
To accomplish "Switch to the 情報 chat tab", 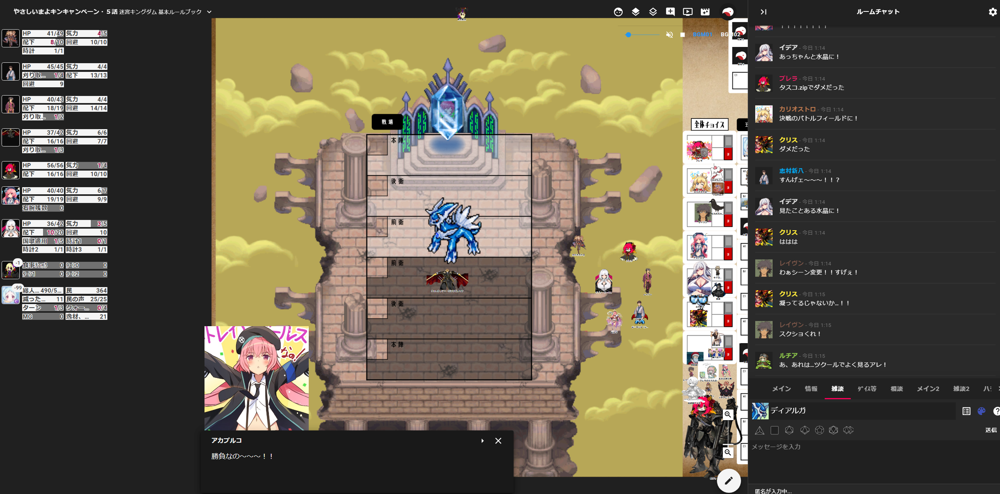I will [811, 389].
